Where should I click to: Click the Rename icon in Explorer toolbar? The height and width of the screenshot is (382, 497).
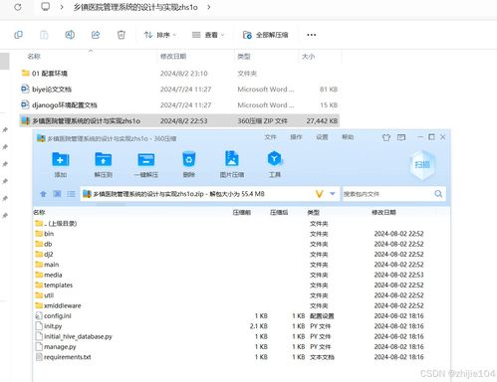[x=70, y=35]
